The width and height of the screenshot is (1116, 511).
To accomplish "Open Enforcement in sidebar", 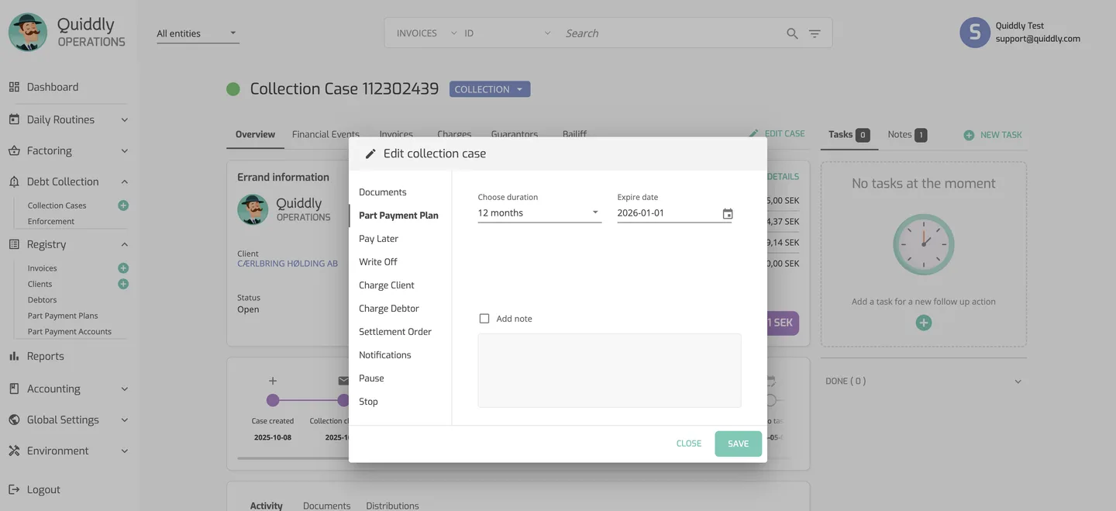I will click(x=51, y=221).
